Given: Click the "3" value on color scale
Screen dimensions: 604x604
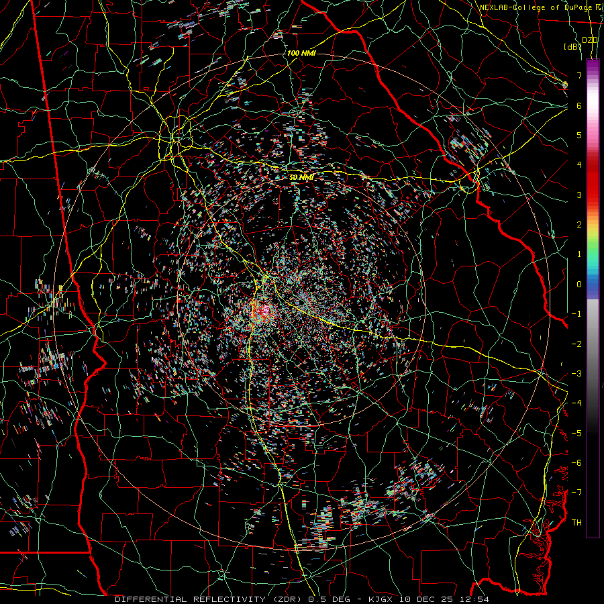Looking at the screenshot, I should 579,195.
